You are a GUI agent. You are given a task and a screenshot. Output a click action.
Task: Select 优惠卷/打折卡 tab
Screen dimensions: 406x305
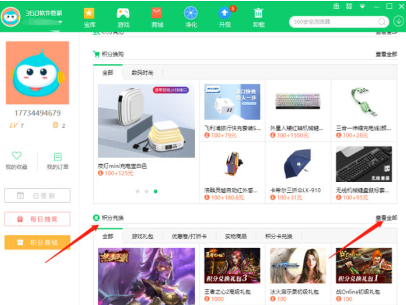click(189, 236)
